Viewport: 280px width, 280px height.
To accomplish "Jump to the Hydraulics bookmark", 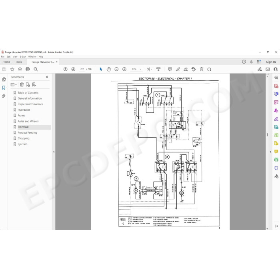I will coord(24,110).
